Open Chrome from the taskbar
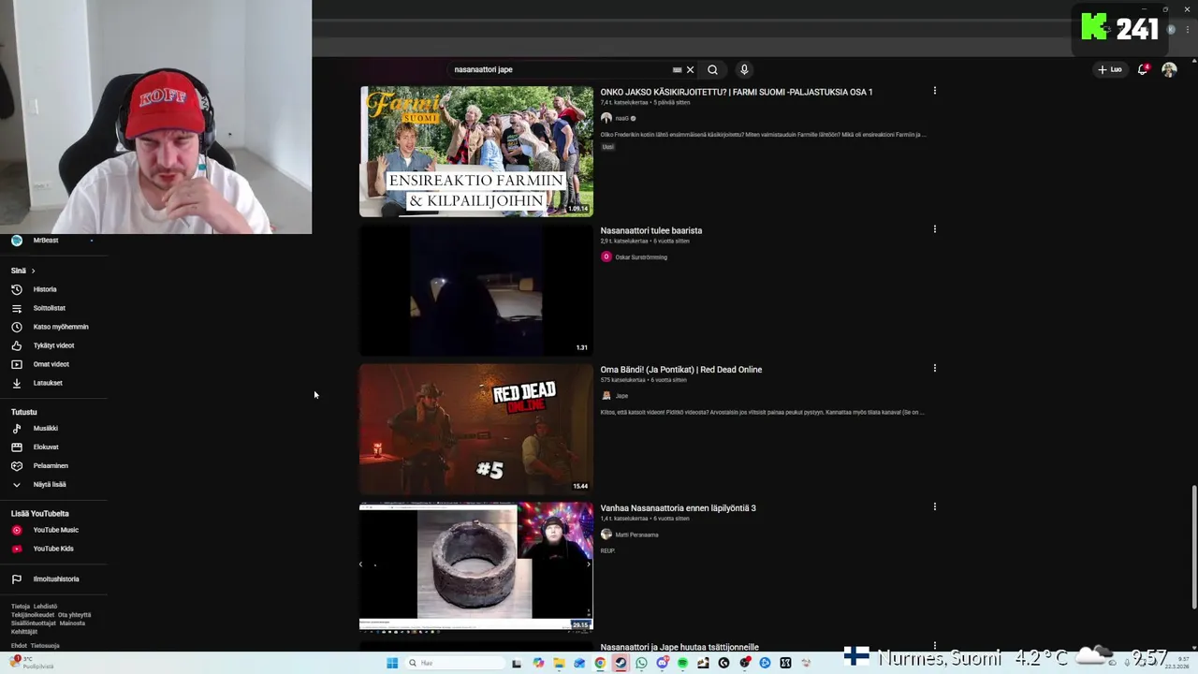The width and height of the screenshot is (1198, 674). [x=600, y=663]
